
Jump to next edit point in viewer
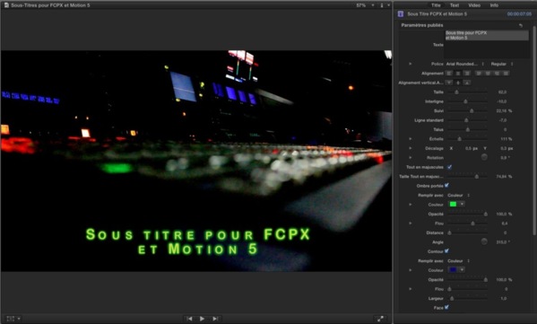point(215,319)
